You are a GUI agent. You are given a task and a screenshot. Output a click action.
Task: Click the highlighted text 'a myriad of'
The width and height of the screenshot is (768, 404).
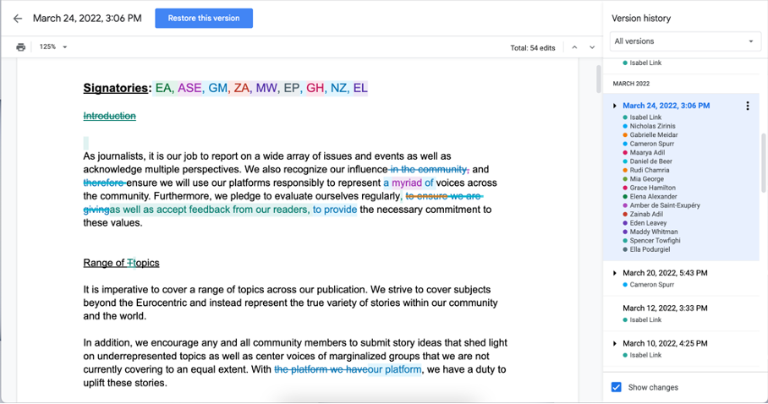click(x=409, y=183)
